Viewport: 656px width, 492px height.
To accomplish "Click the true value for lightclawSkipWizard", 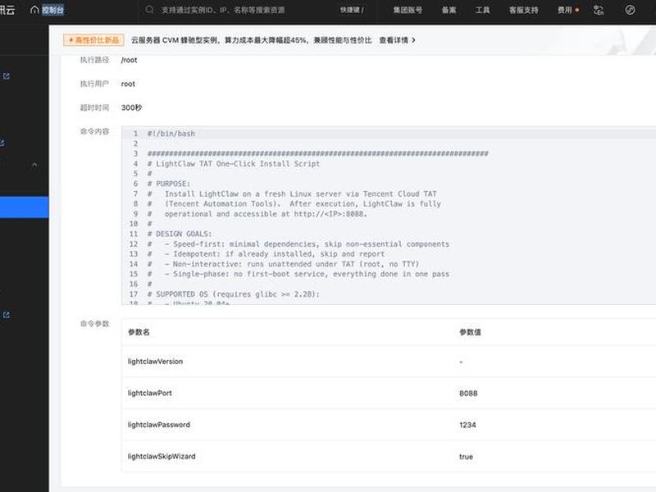I will pos(466,457).
